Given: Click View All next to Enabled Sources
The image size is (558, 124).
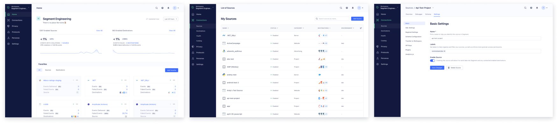Looking at the screenshot, I should tap(99, 31).
